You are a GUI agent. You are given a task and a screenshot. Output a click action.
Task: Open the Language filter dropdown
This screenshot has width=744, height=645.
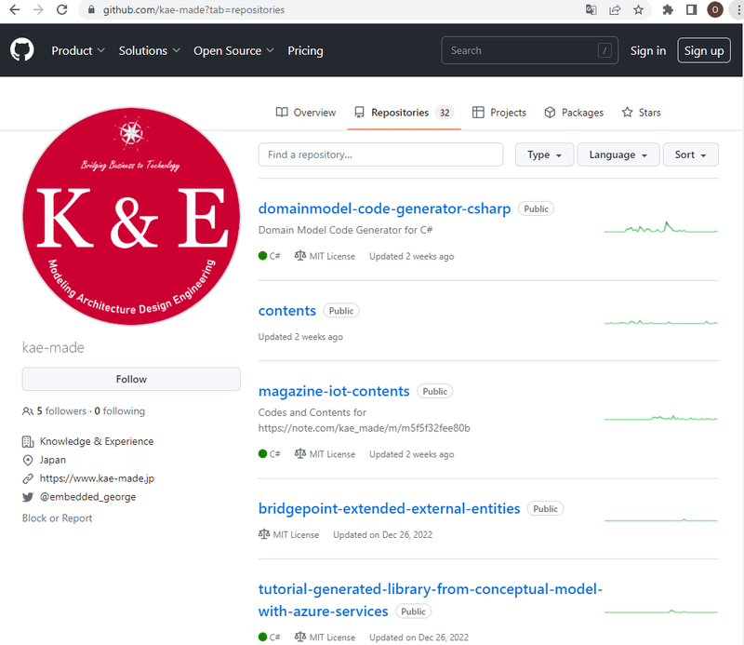tap(618, 155)
